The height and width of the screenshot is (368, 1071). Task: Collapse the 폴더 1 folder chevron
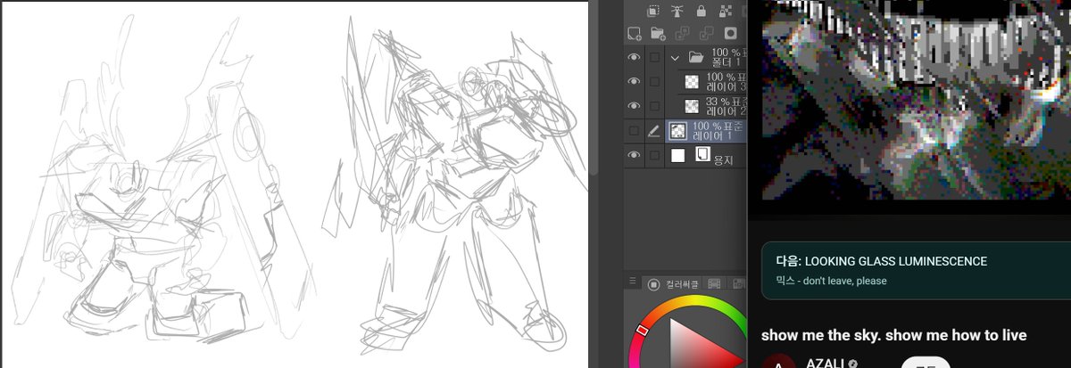click(x=676, y=57)
